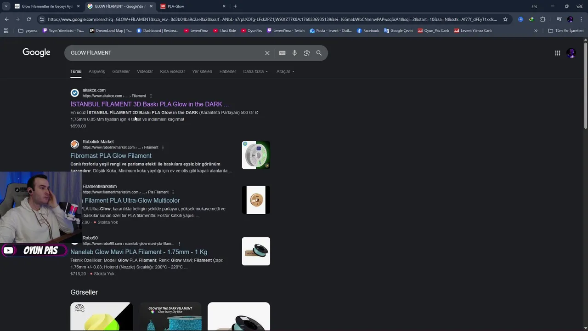Reload the current page
The width and height of the screenshot is (588, 331).
[28, 19]
